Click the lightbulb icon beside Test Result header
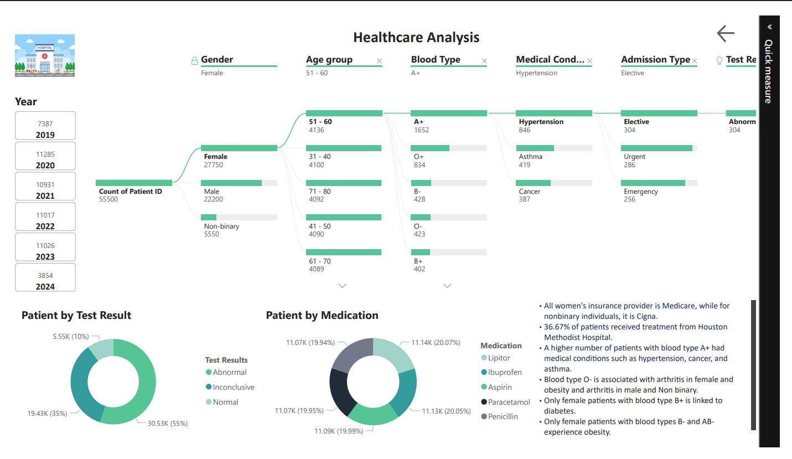Image resolution: width=792 pixels, height=459 pixels. [x=719, y=60]
